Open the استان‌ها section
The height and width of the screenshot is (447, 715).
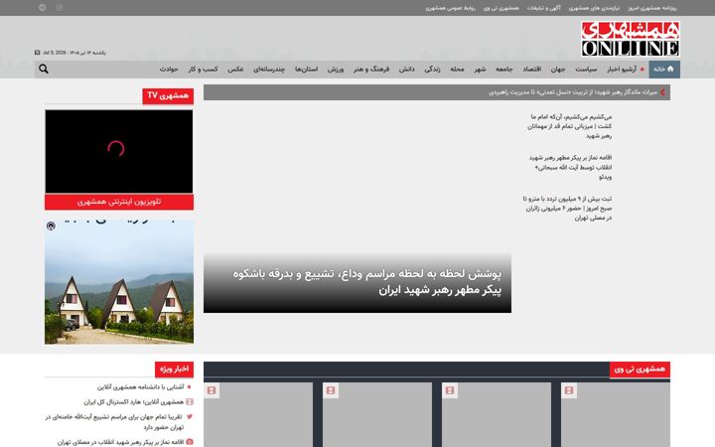point(307,70)
